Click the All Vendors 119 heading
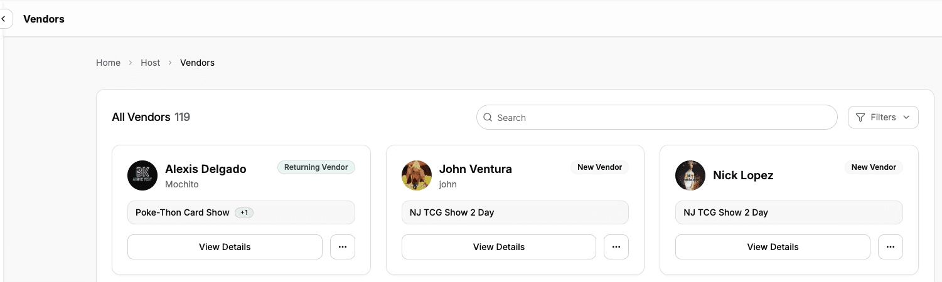This screenshot has height=282, width=942. pos(151,117)
